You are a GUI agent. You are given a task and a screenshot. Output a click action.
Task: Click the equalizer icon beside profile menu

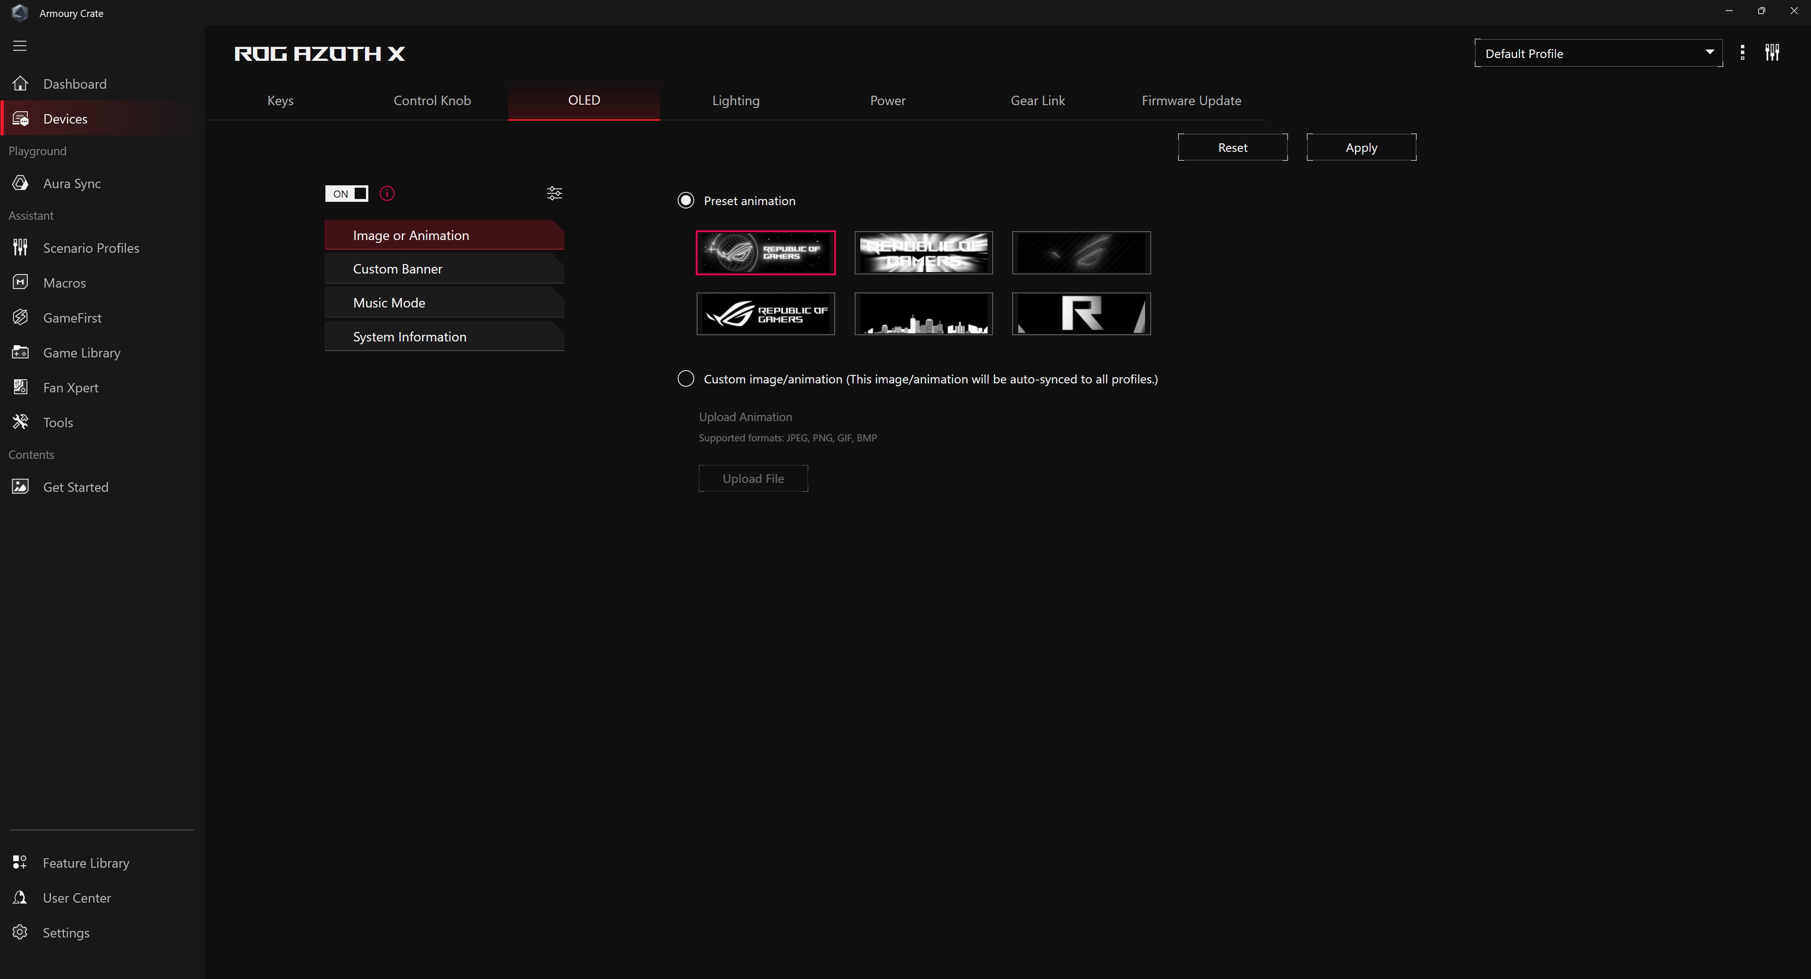tap(1772, 53)
